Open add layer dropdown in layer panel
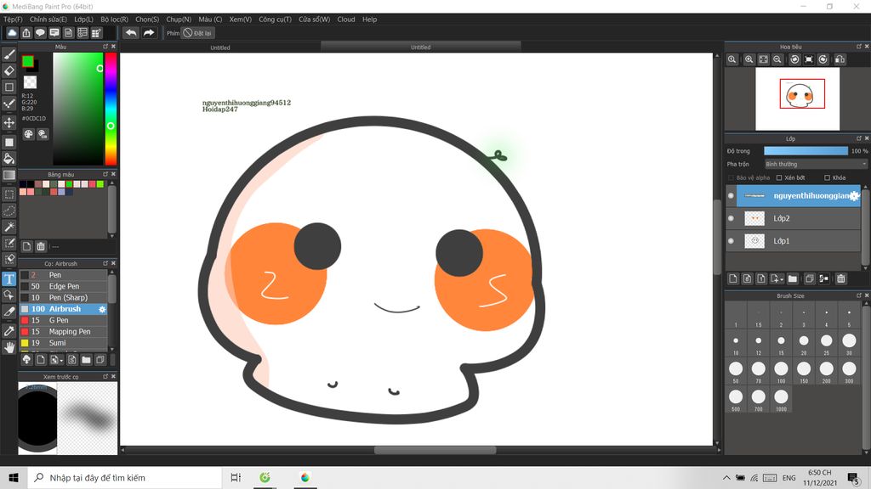This screenshot has height=489, width=871. (777, 278)
